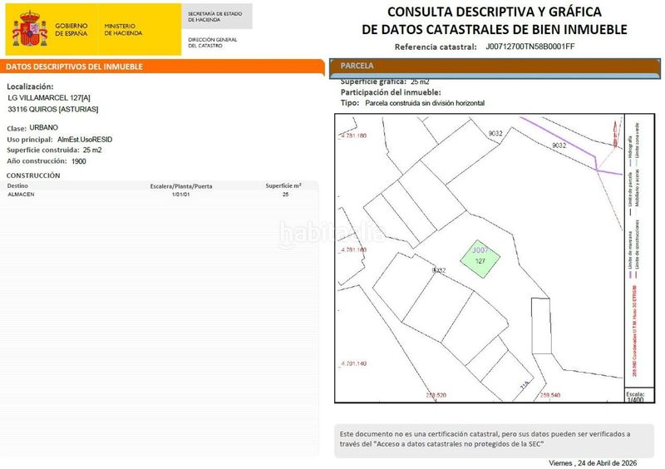The width and height of the screenshot is (665, 469).
Task: Click Dirección General del Catastro text
Action: pyautogui.click(x=213, y=42)
